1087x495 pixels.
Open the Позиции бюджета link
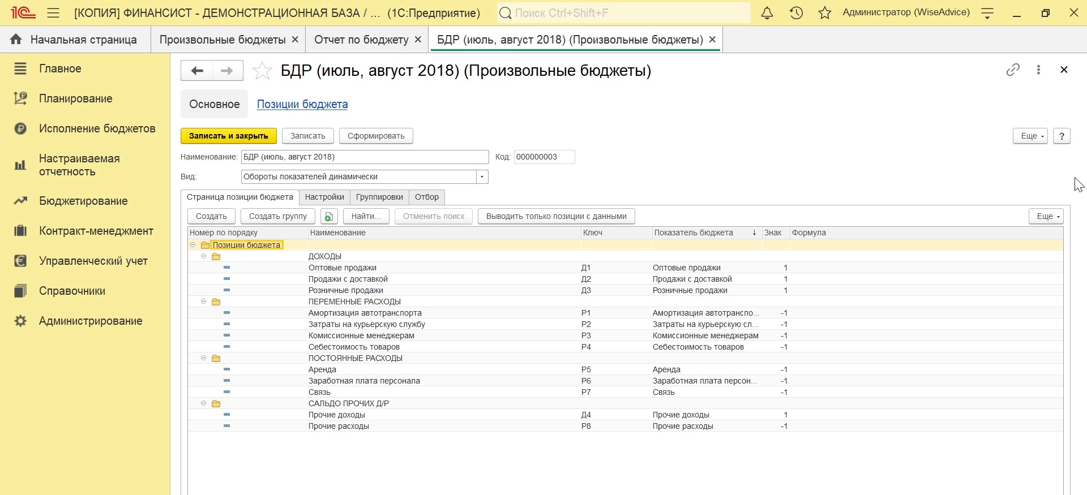pyautogui.click(x=302, y=104)
